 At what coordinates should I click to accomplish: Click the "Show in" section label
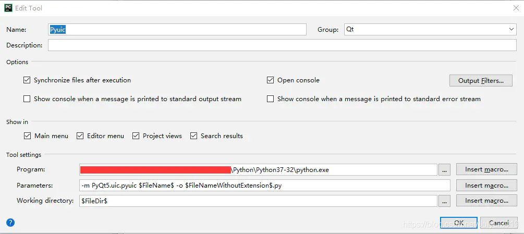point(17,122)
